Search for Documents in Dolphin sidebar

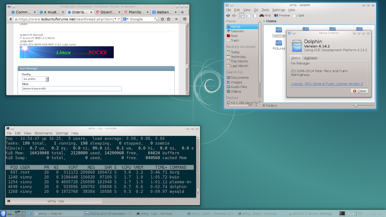(x=242, y=78)
